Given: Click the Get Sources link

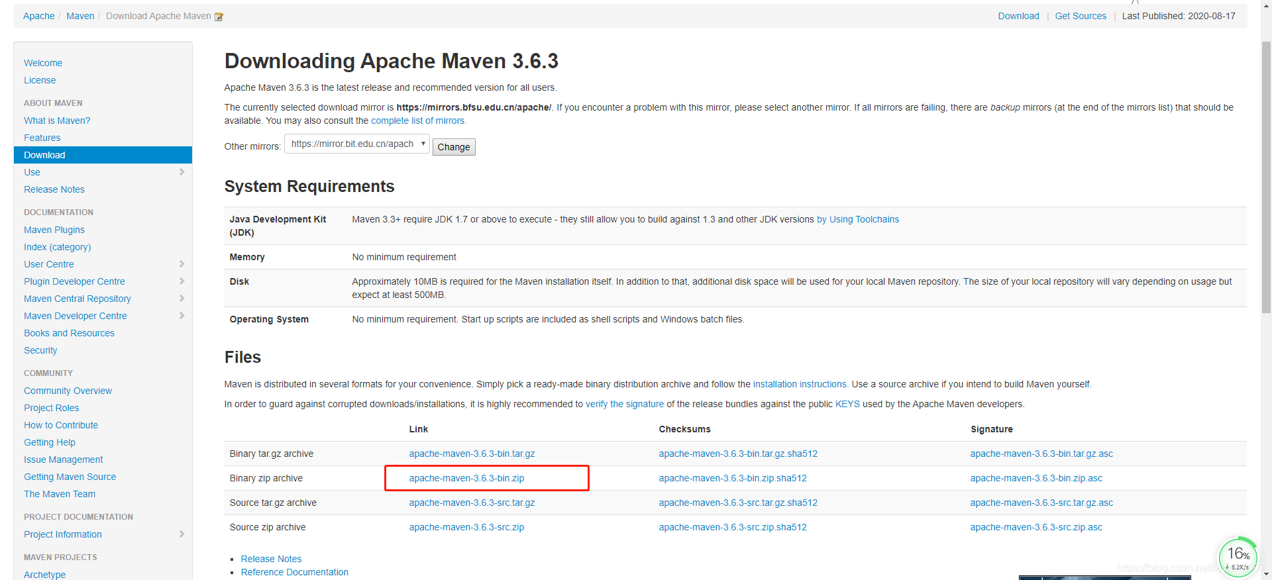Looking at the screenshot, I should [x=1081, y=16].
